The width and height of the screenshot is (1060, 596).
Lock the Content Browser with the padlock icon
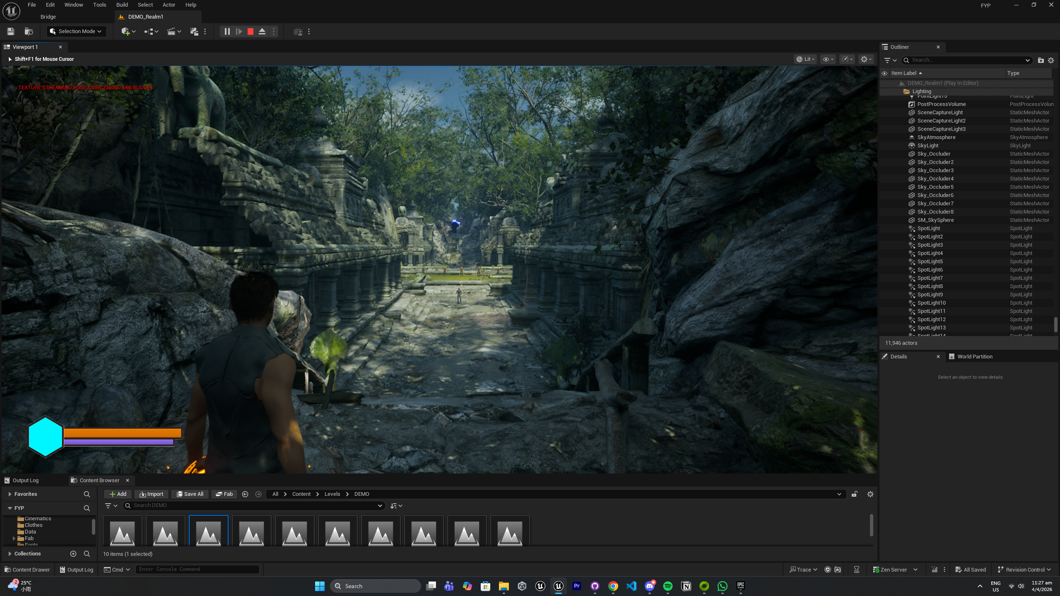(x=854, y=494)
